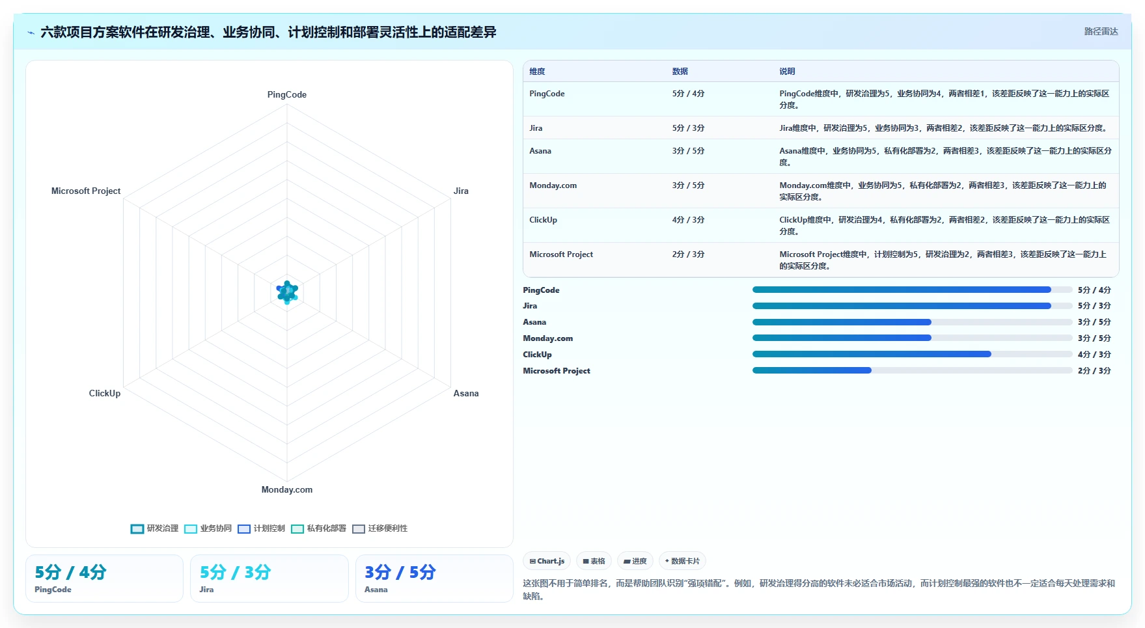This screenshot has width=1145, height=628.
Task: Click the ClickUp description text in table
Action: tap(945, 226)
